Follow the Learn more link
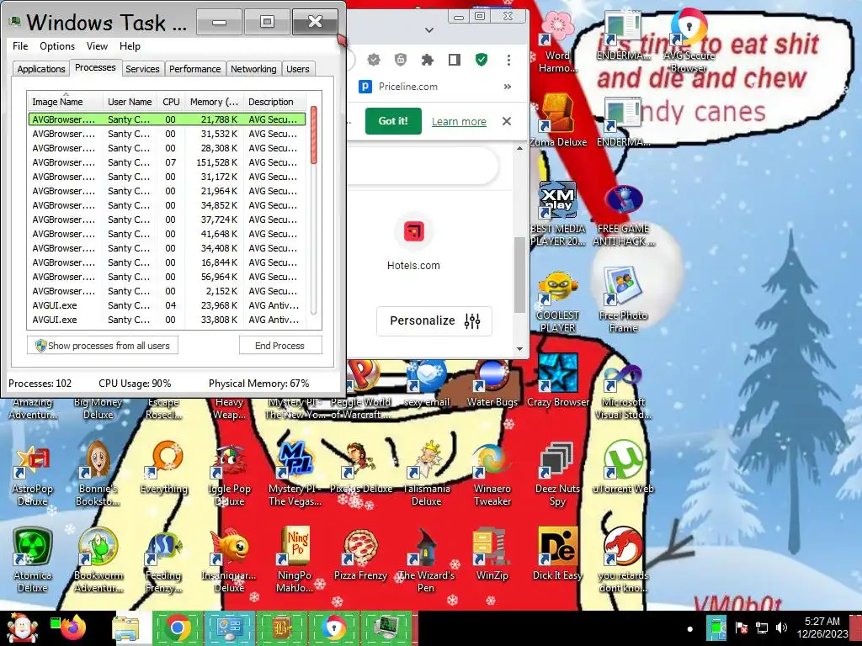862x646 pixels. click(x=459, y=121)
